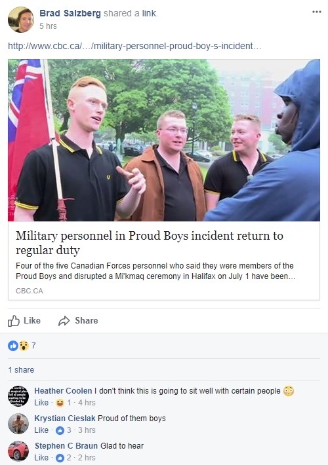This screenshot has height=465, width=328.
Task: View the 1 share link
Action: 21,370
